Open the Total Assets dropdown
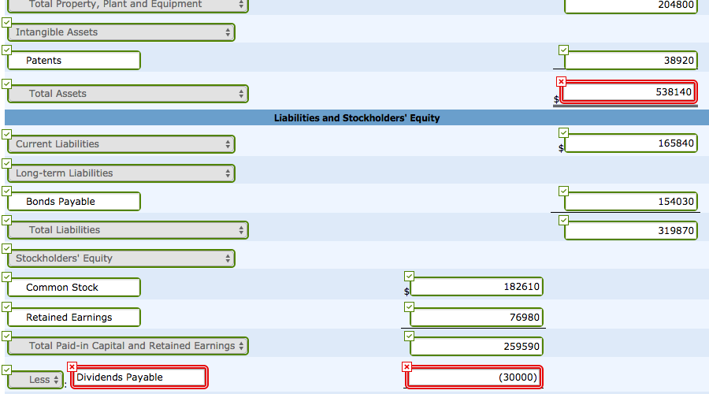This screenshot has height=394, width=709. coord(128,94)
